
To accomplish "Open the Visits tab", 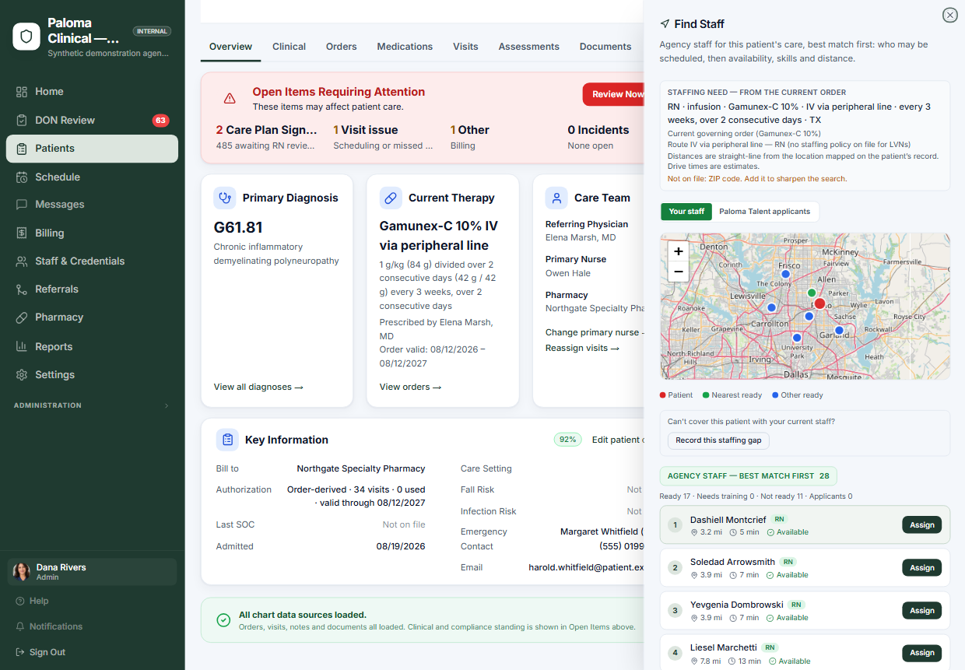I will point(465,47).
